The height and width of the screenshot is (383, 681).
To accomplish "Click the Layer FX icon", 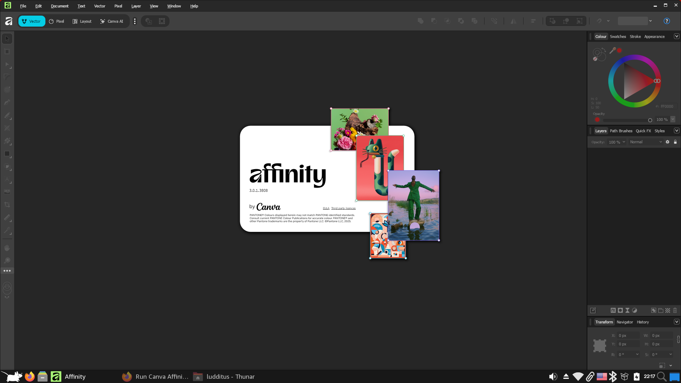I will point(613,310).
